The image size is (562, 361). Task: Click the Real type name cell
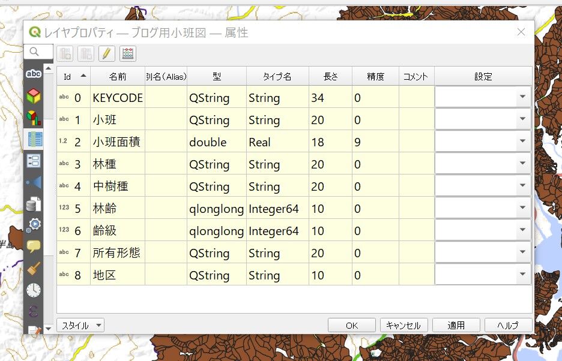pos(277,142)
